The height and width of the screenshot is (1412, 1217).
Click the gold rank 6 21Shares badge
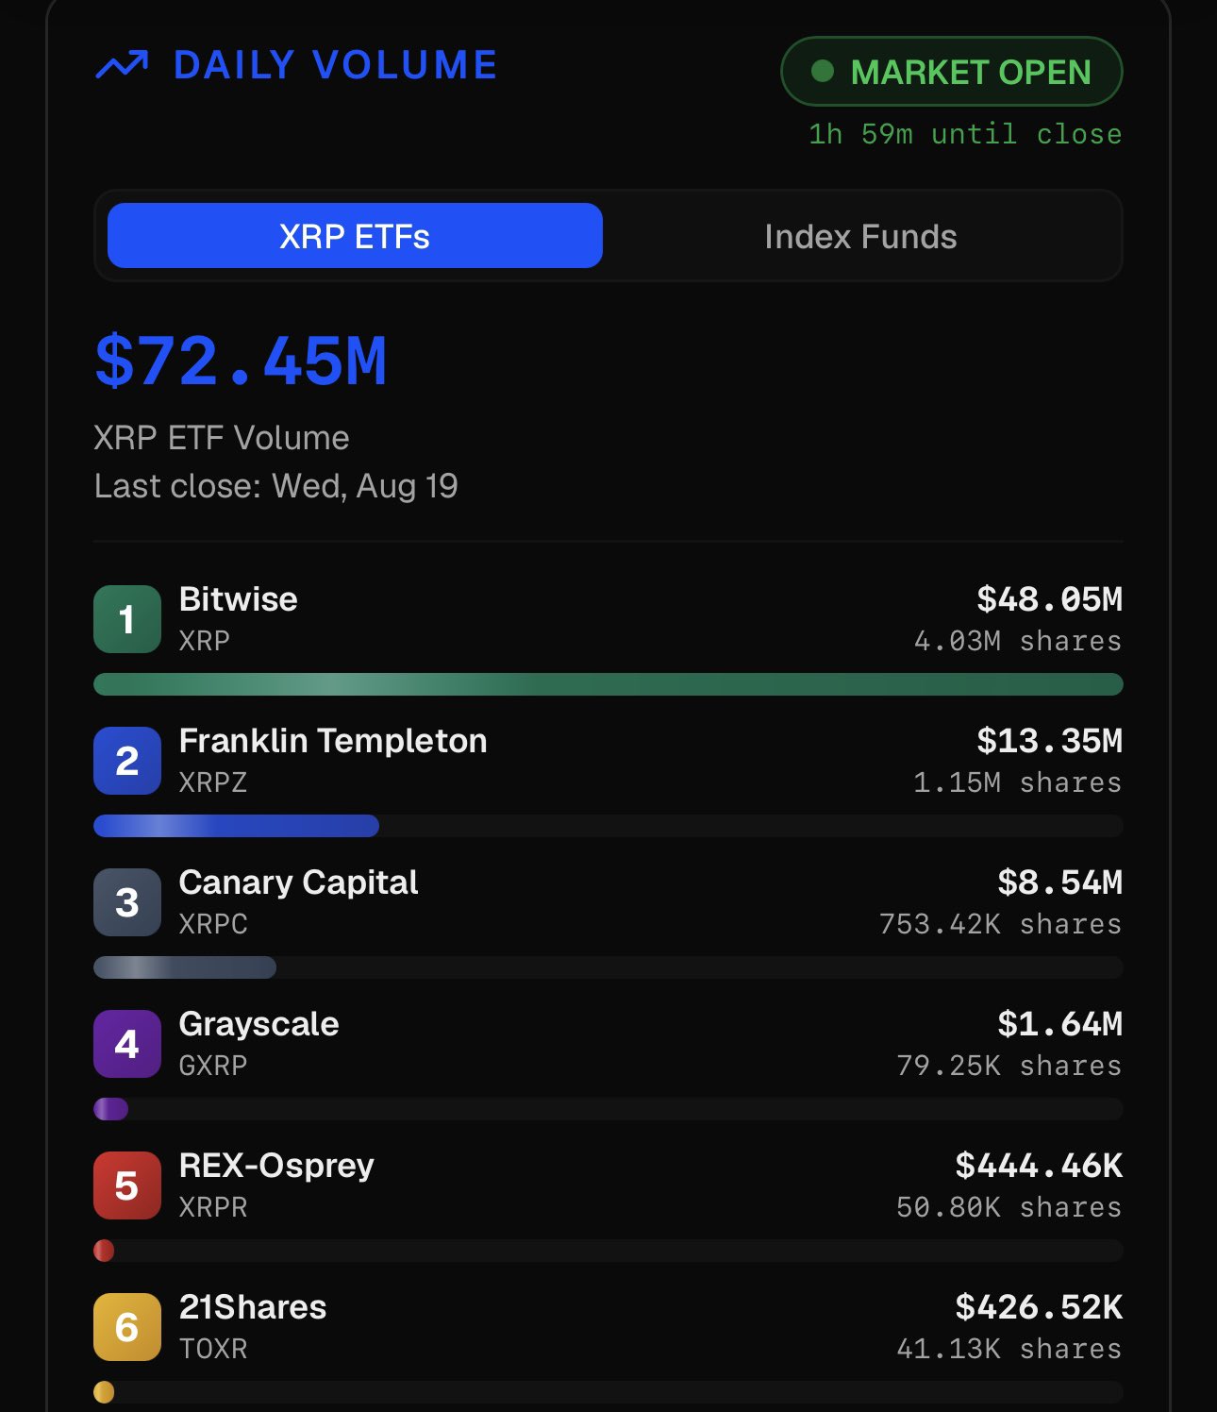(x=127, y=1327)
